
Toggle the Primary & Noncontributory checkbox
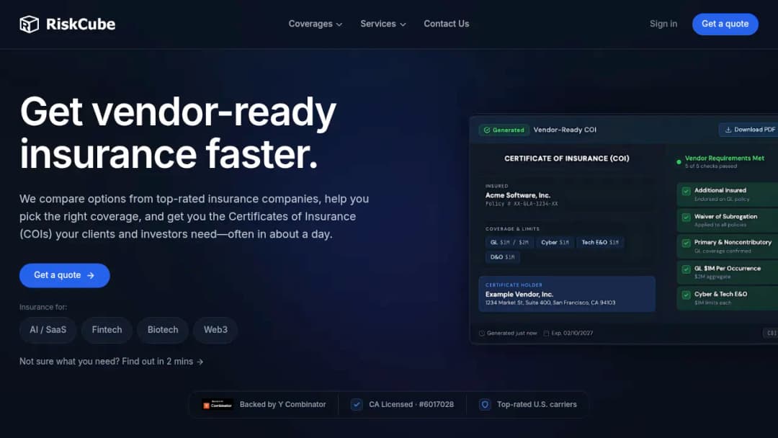pyautogui.click(x=687, y=243)
